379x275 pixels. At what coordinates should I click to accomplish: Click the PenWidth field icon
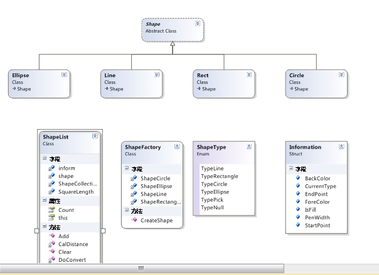(299, 217)
